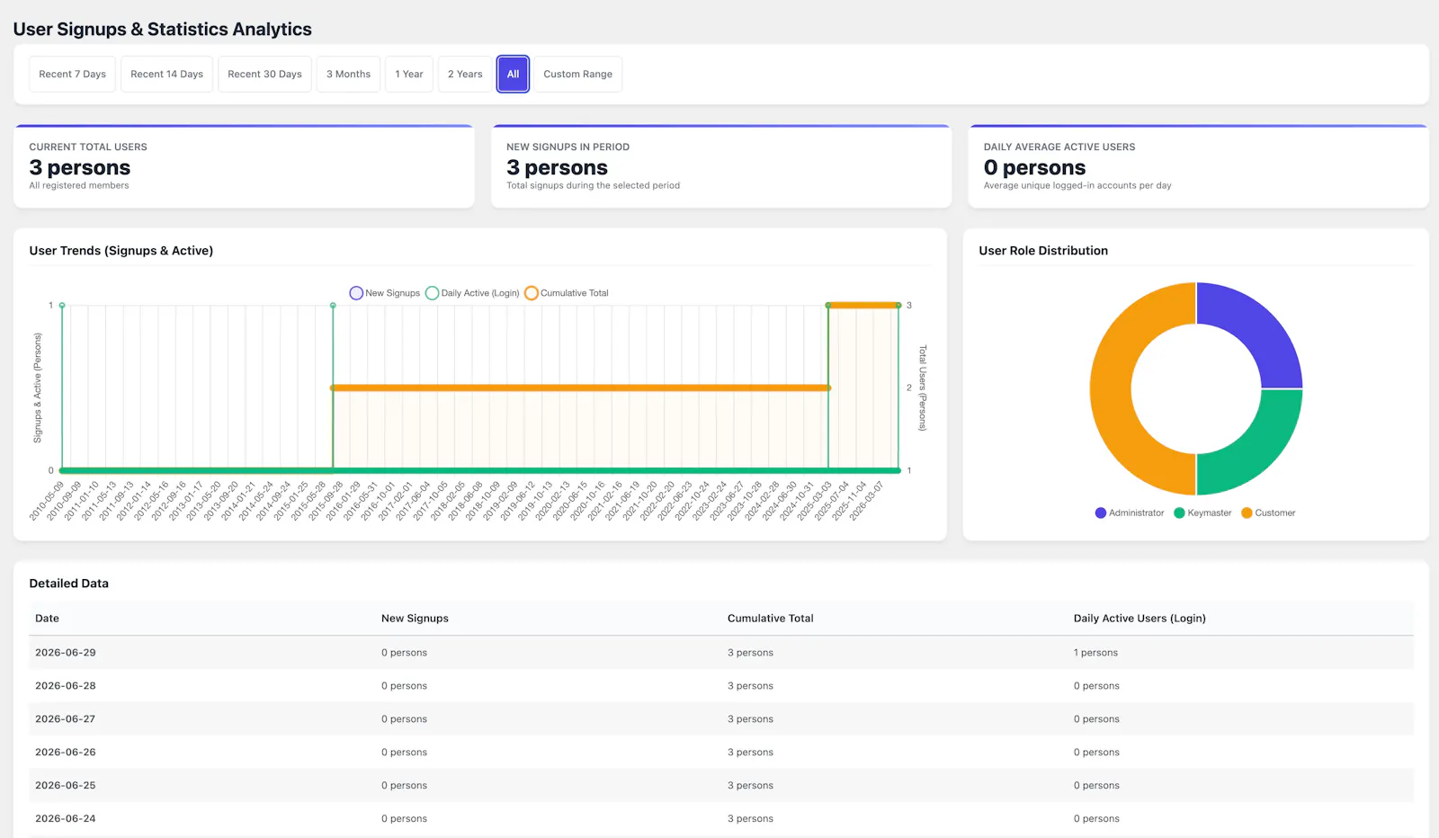The width and height of the screenshot is (1439, 838).
Task: Toggle Customer legend in role chart
Action: [1268, 513]
